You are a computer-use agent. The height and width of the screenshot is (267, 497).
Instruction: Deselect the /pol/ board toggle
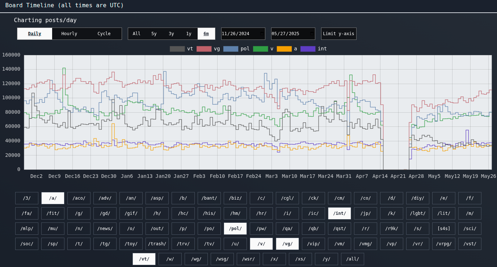[x=235, y=229]
